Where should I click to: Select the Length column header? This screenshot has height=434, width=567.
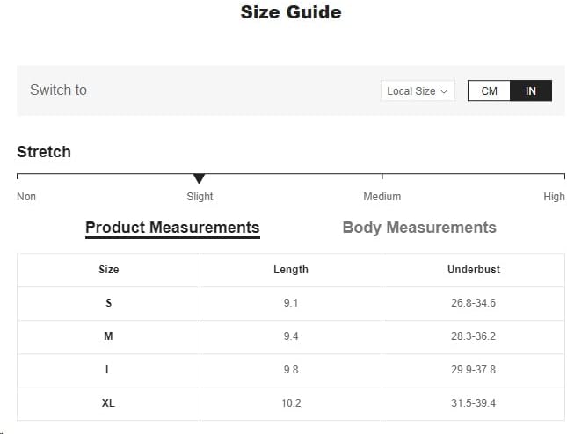tap(291, 270)
